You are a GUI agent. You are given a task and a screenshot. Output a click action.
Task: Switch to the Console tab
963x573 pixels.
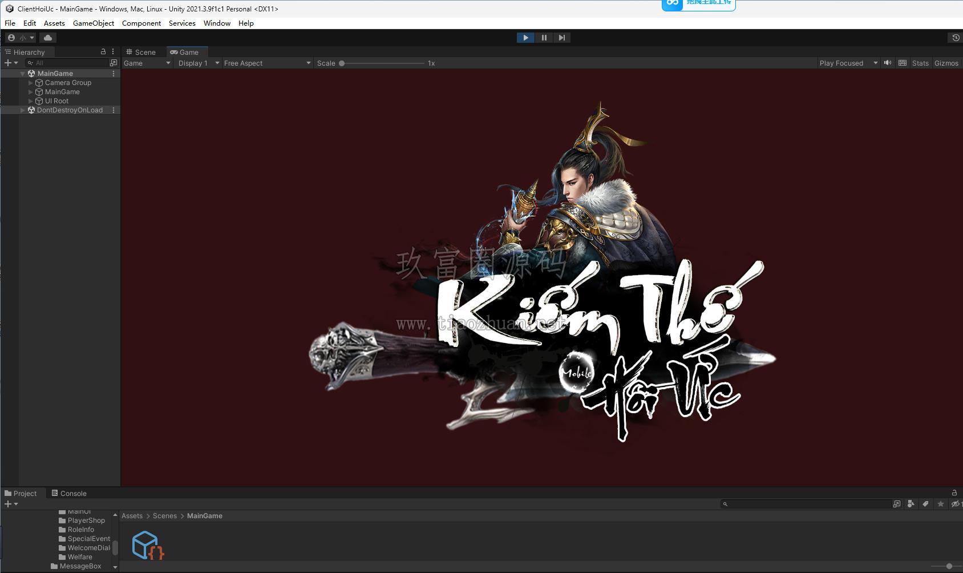(x=69, y=494)
